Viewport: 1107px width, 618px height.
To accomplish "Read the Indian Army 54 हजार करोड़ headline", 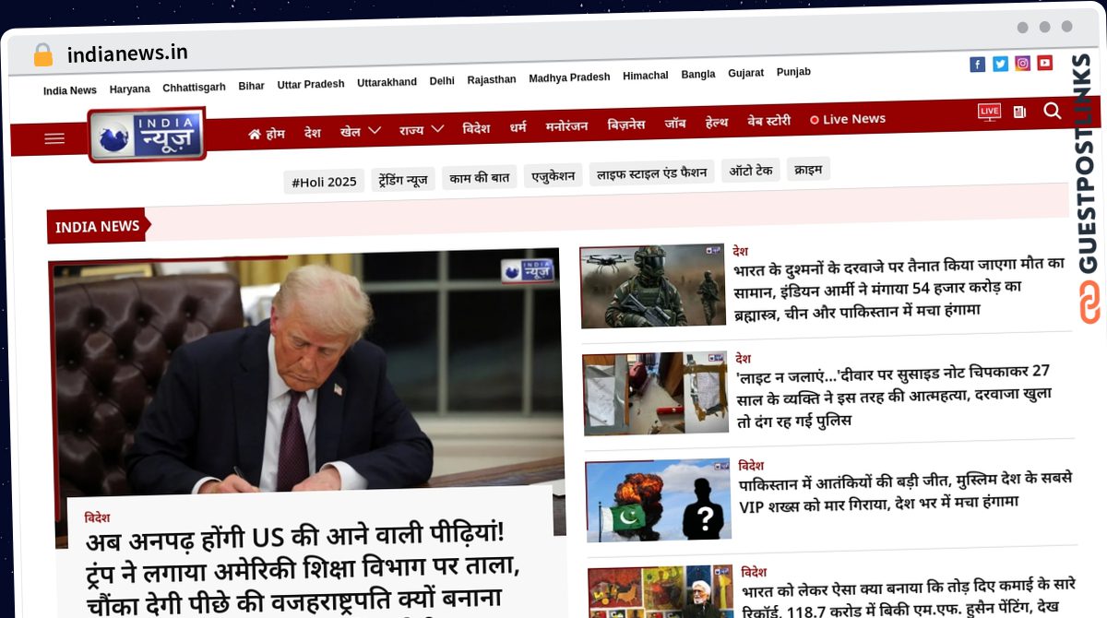I will [899, 287].
